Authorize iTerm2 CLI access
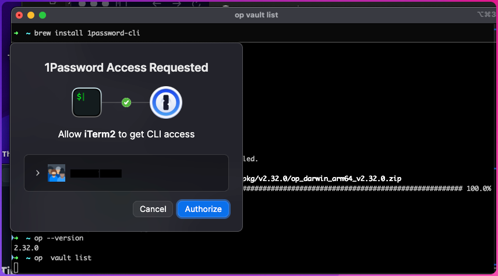The height and width of the screenshot is (276, 498). [x=203, y=209]
